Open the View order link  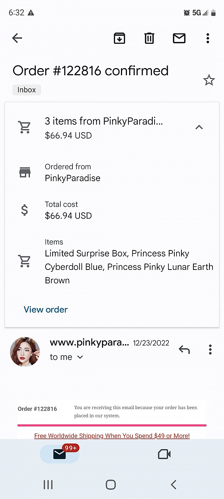coord(46,310)
